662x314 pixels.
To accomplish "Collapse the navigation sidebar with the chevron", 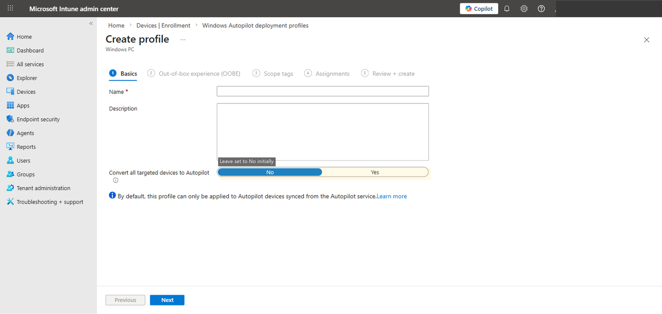I will point(91,23).
